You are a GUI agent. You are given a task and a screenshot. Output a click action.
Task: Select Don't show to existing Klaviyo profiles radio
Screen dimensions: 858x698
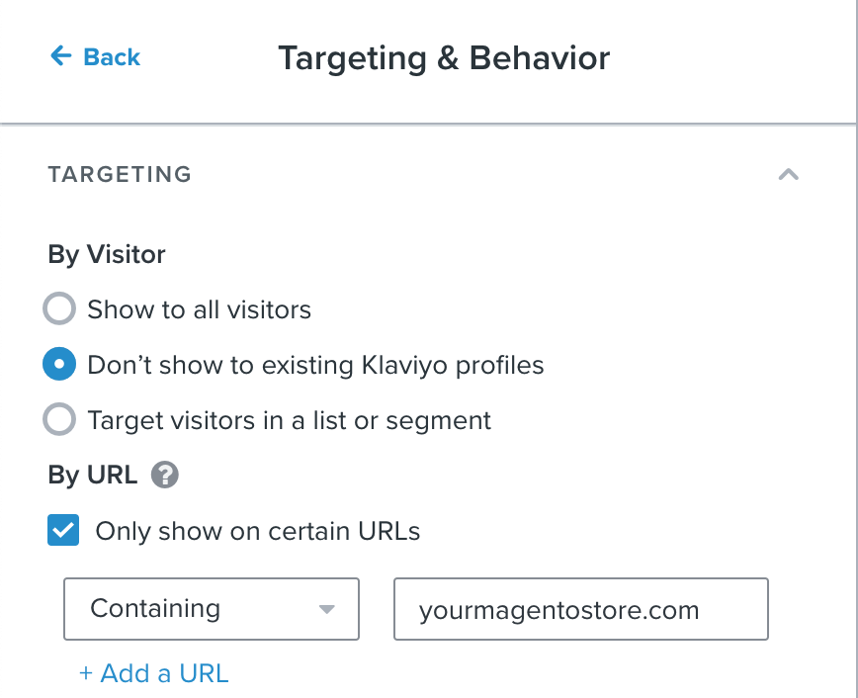point(59,365)
